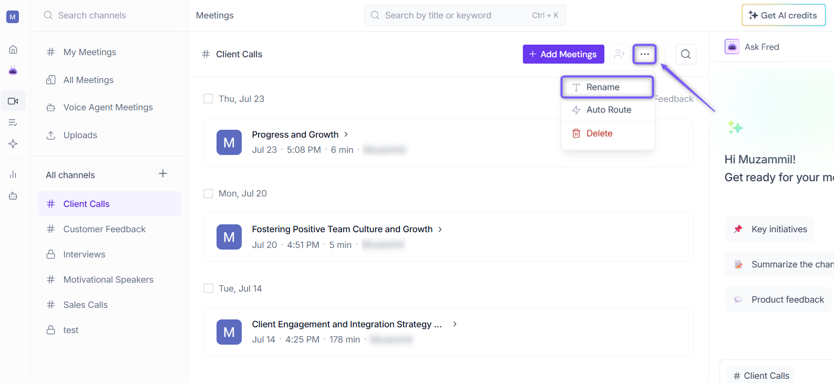Viewport: 834px width, 383px height.
Task: Open Voice Agent Meetings in sidebar
Action: [x=109, y=107]
